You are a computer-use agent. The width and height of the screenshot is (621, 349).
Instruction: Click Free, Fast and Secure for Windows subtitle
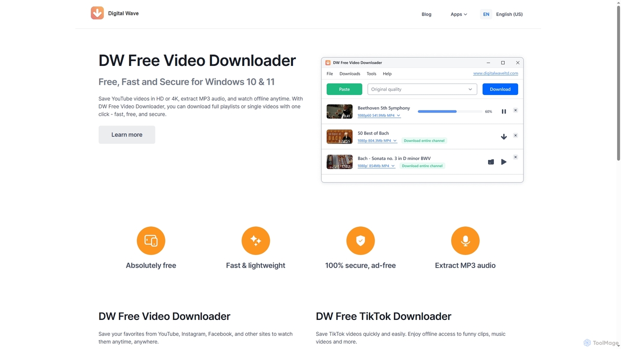(186, 82)
